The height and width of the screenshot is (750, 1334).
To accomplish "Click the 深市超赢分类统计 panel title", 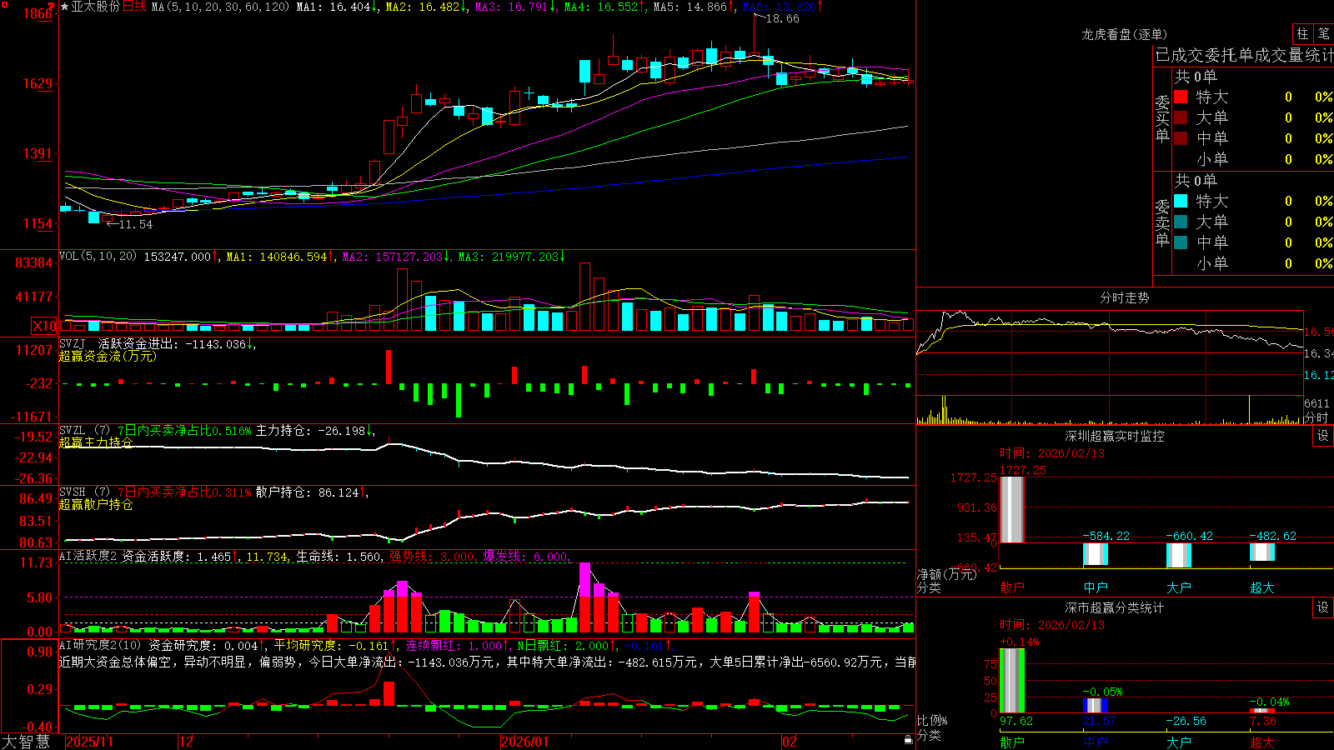I will pyautogui.click(x=1114, y=607).
